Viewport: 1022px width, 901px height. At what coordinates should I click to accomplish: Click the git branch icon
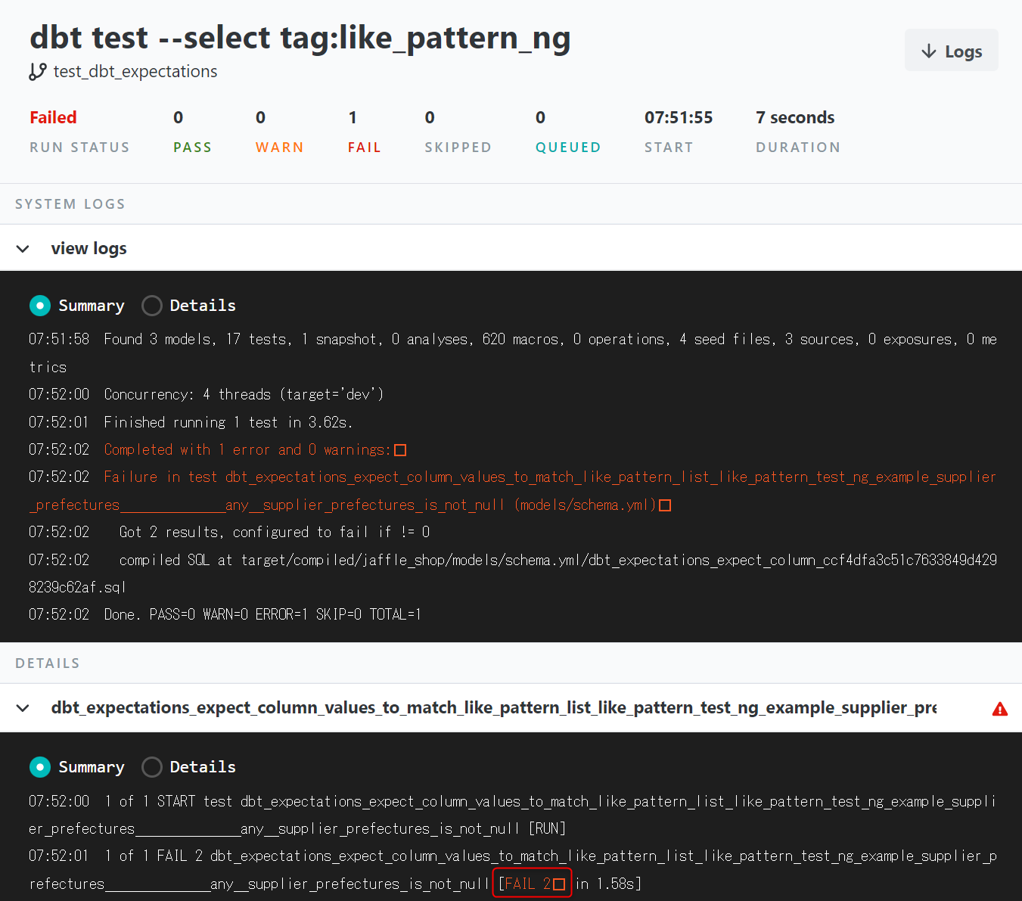(x=37, y=72)
